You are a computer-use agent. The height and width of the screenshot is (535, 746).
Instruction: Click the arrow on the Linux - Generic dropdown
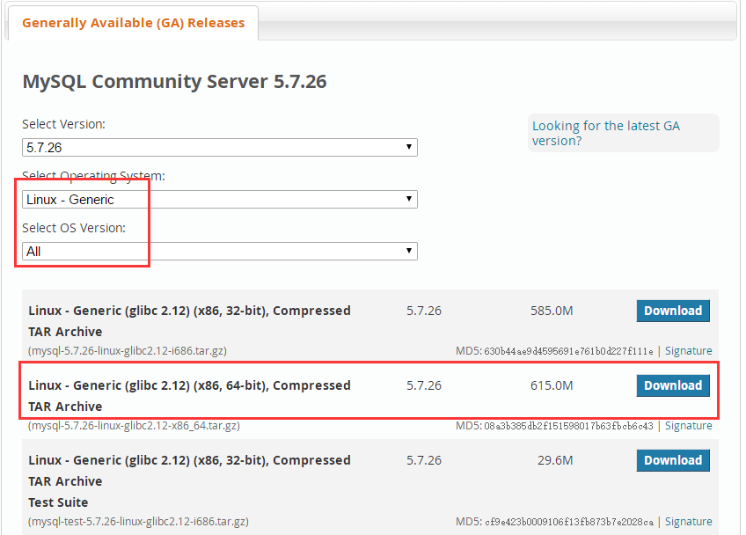(408, 199)
